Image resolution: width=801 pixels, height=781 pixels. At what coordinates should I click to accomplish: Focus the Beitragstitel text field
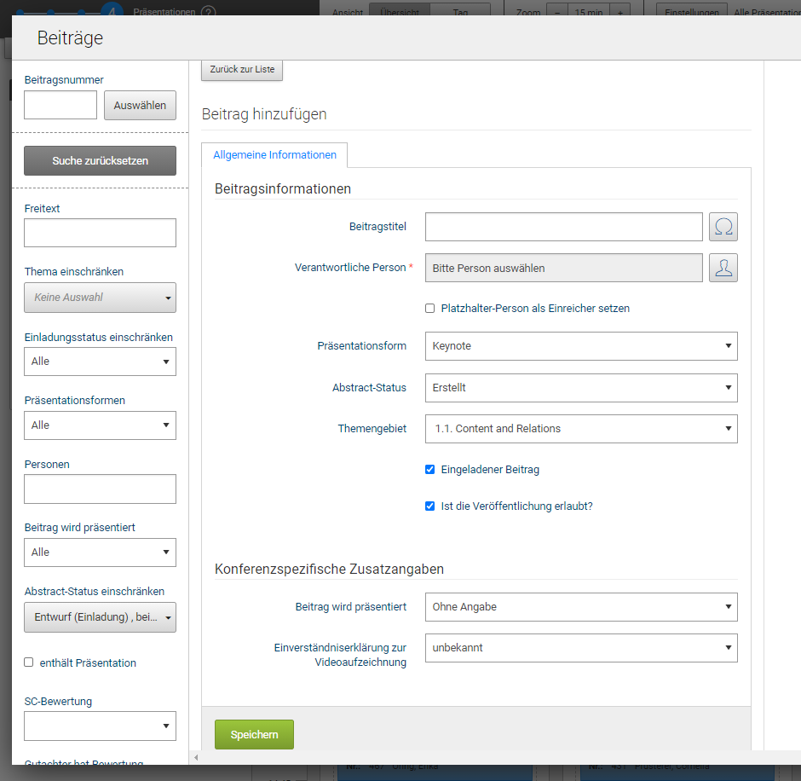tap(563, 227)
